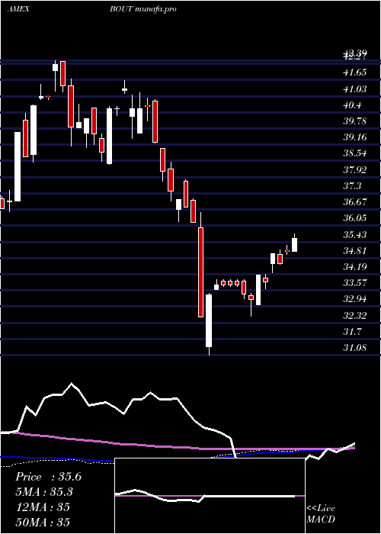Click the 32.94 price label

point(355,299)
